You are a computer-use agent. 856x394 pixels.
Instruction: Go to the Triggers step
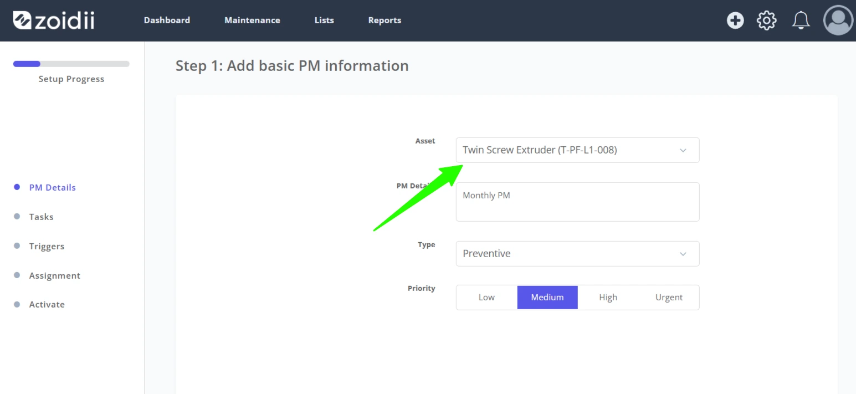click(x=47, y=246)
